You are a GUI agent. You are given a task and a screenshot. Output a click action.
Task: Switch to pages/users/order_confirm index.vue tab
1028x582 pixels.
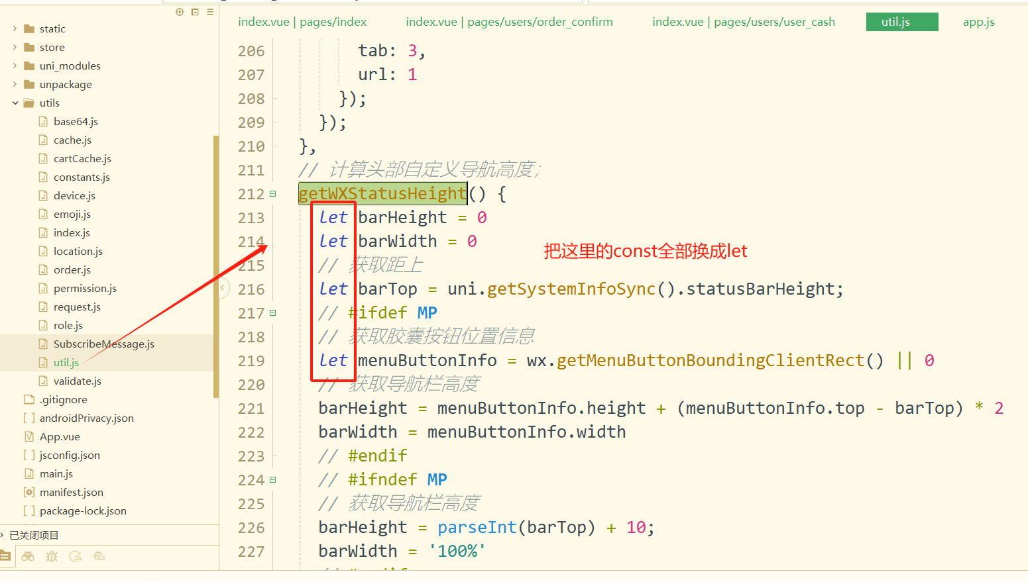[x=509, y=22]
